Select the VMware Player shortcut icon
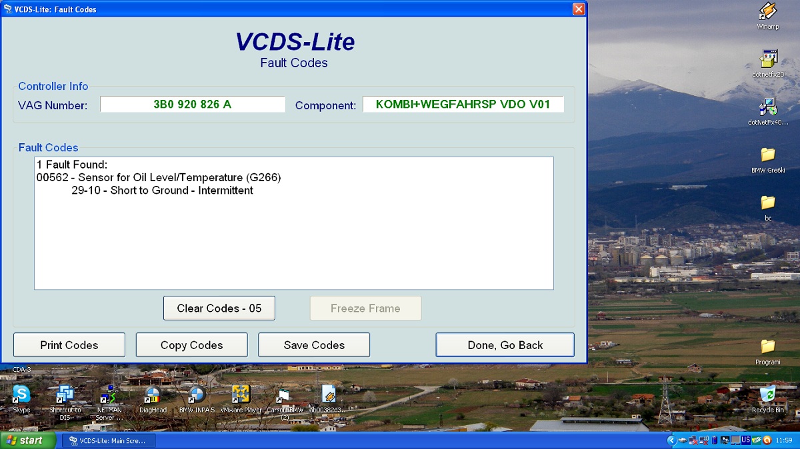Image resolution: width=800 pixels, height=449 pixels. tap(241, 396)
